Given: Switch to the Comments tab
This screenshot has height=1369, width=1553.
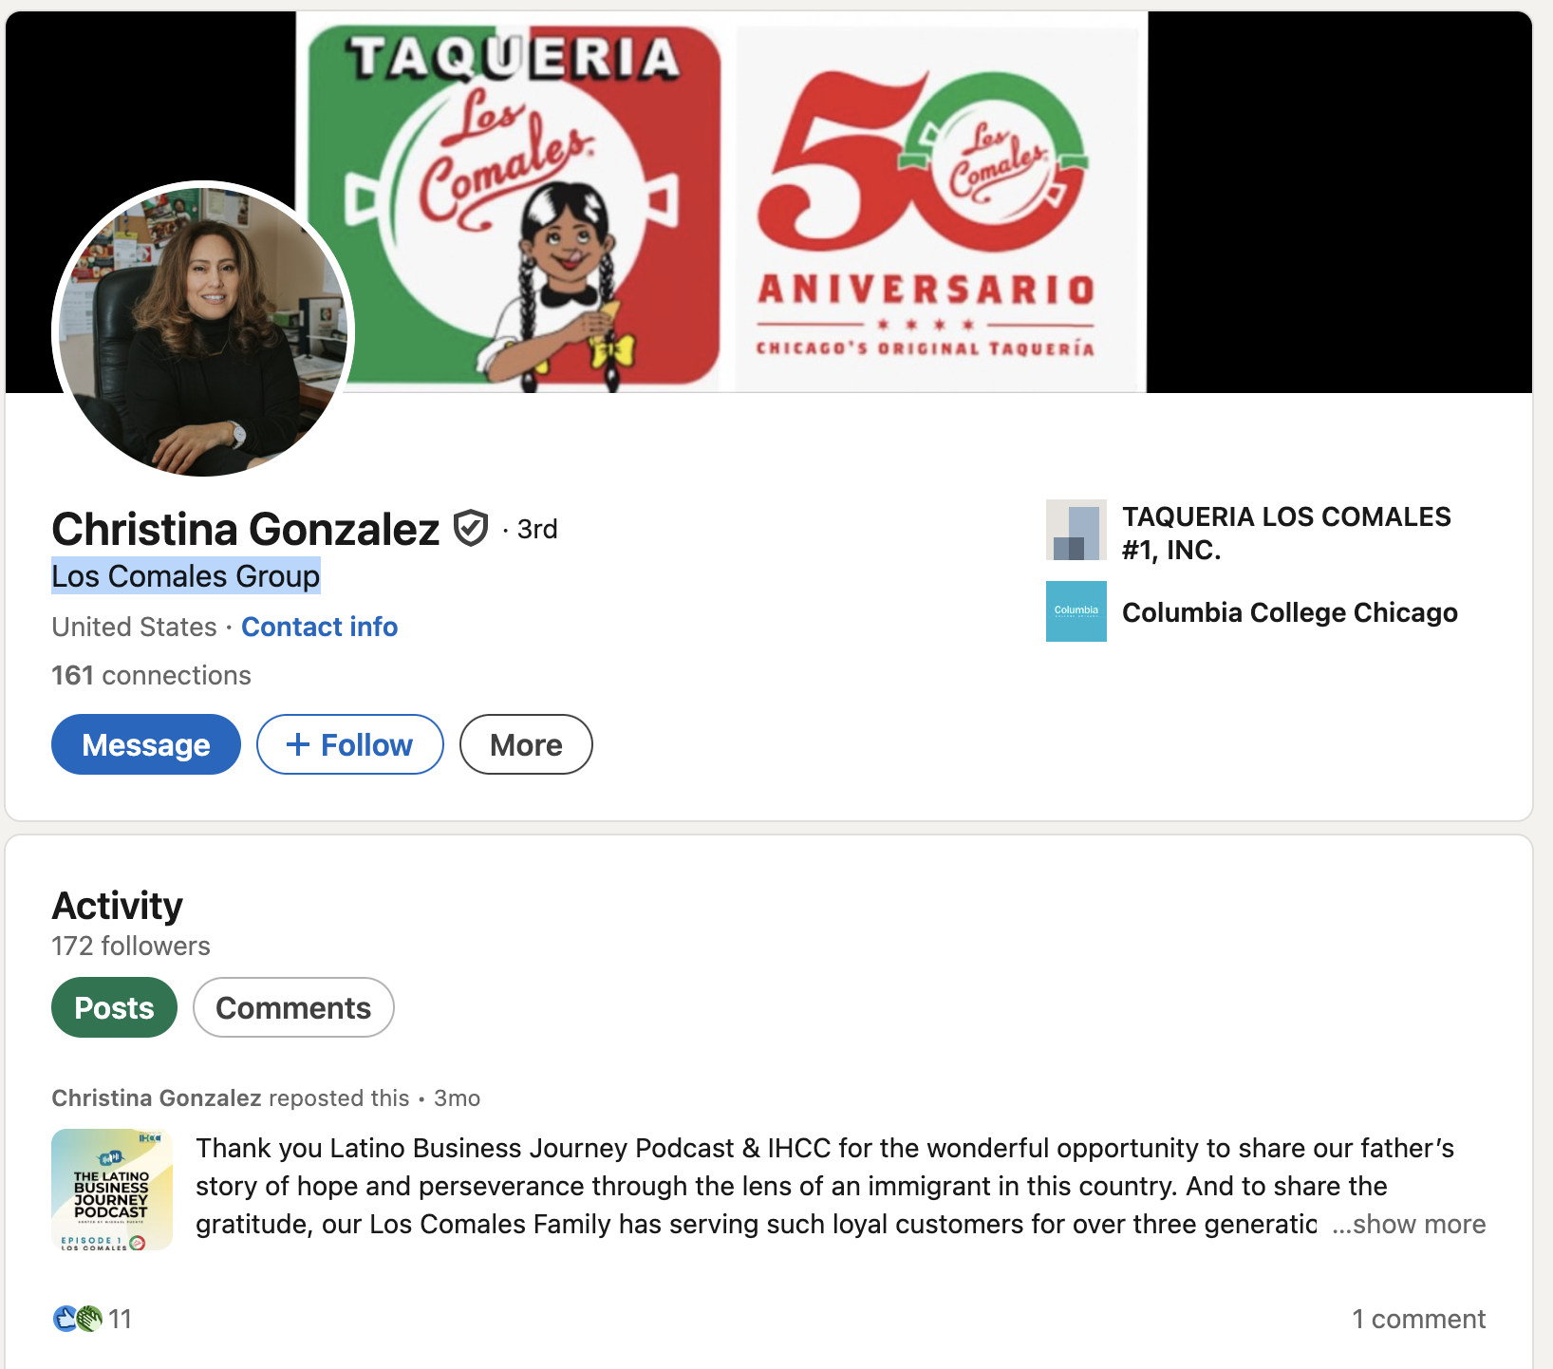Looking at the screenshot, I should [293, 1007].
